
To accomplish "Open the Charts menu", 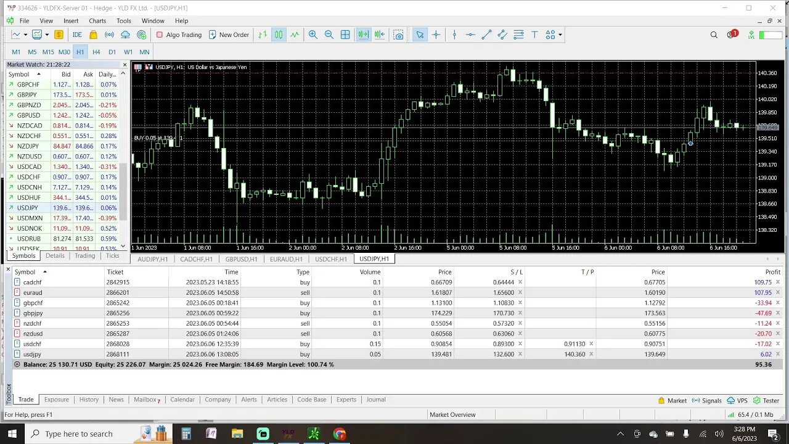I will [x=97, y=21].
